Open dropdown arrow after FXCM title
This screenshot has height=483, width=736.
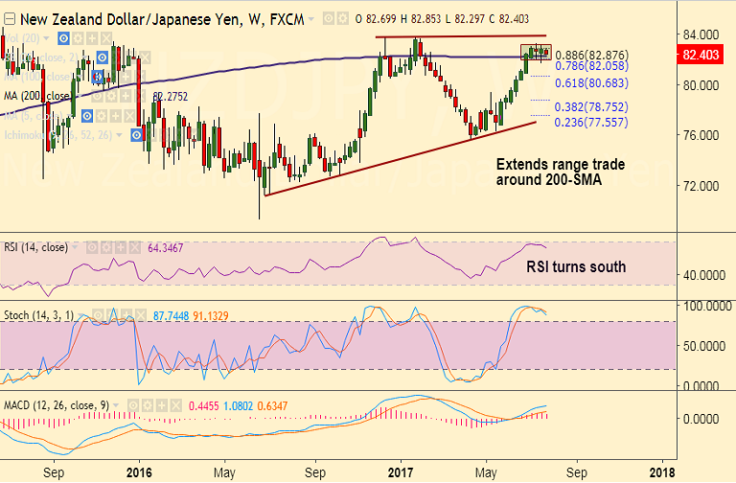311,19
